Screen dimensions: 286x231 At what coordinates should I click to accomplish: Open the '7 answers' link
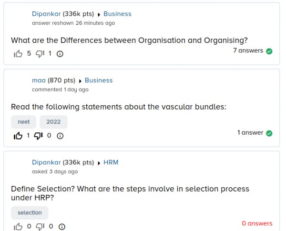click(248, 50)
